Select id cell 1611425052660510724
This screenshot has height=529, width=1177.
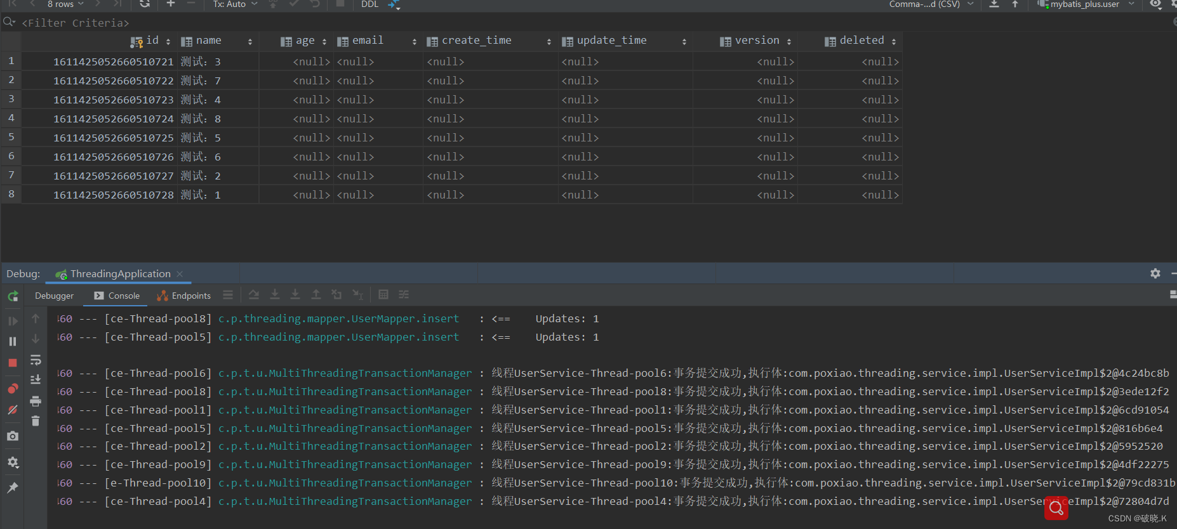(113, 119)
